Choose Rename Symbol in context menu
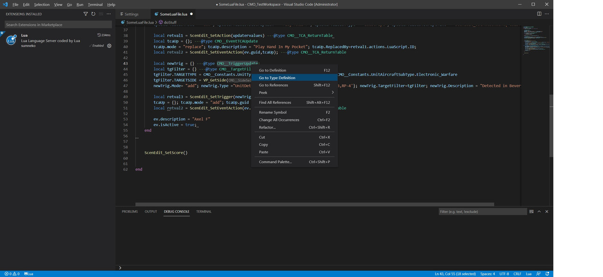Screen dimensions: 603x277 pyautogui.click(x=294, y=112)
